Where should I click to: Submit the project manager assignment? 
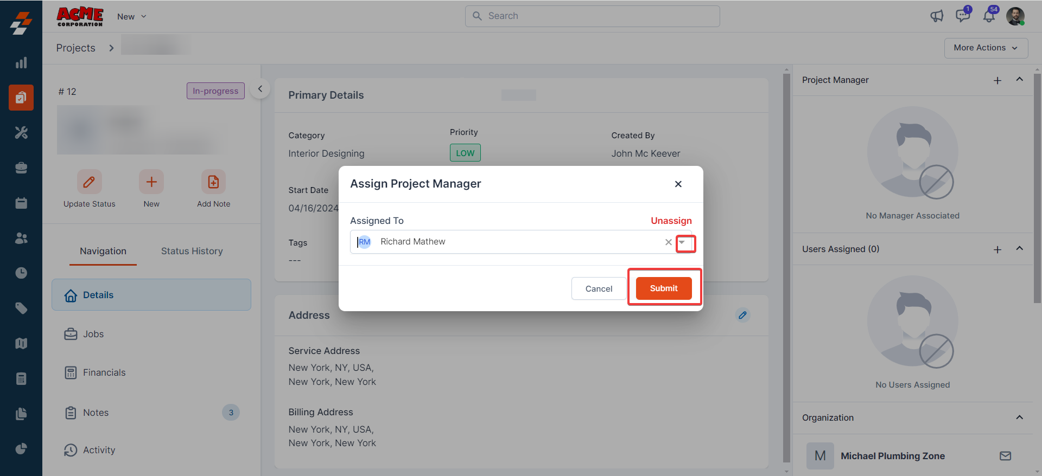point(663,288)
